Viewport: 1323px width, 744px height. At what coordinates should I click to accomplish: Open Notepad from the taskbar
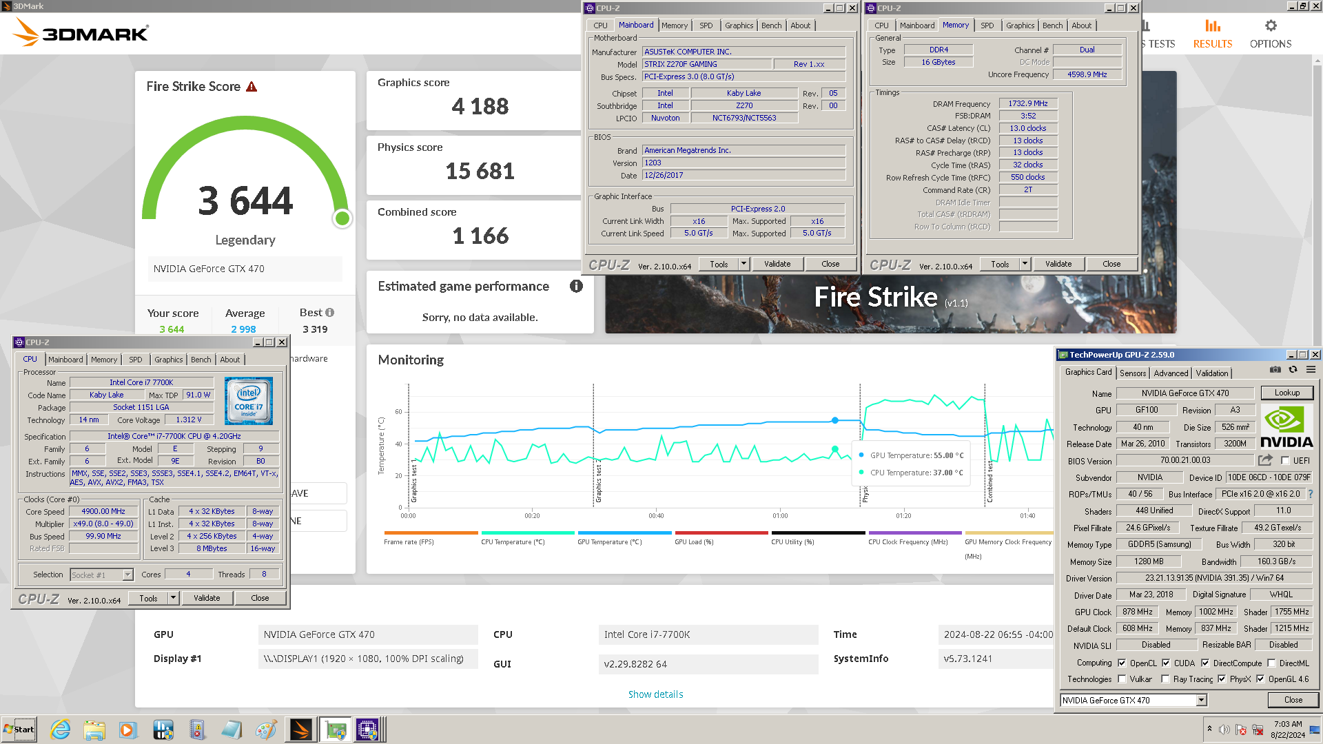click(x=232, y=730)
